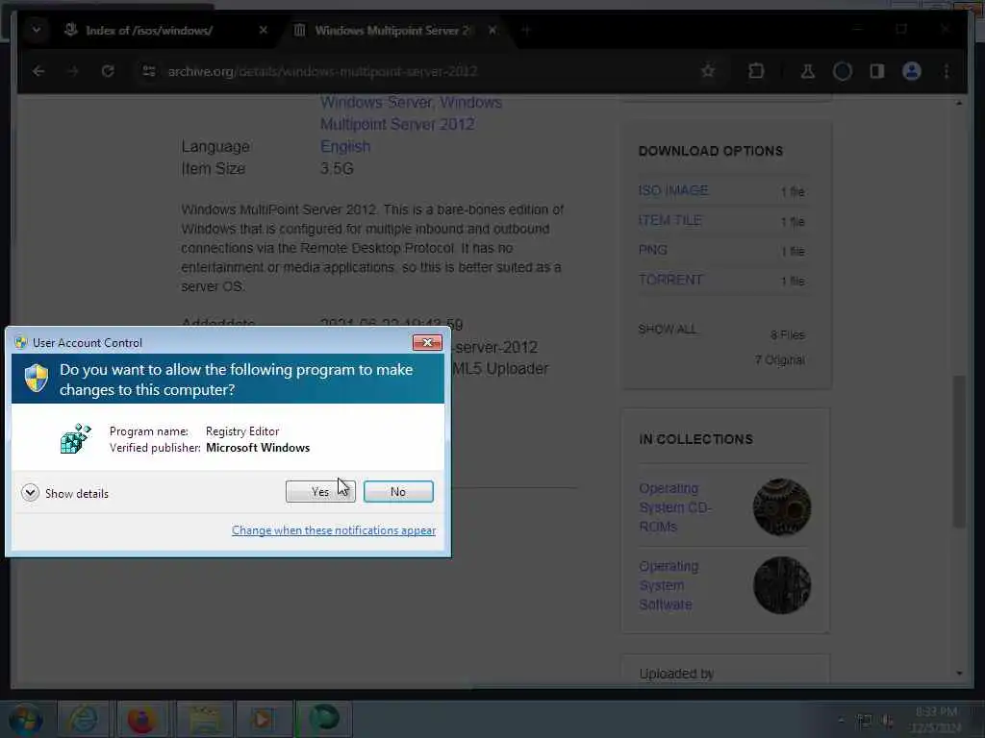Open the English language link
Viewport: 985px width, 738px height.
[345, 146]
